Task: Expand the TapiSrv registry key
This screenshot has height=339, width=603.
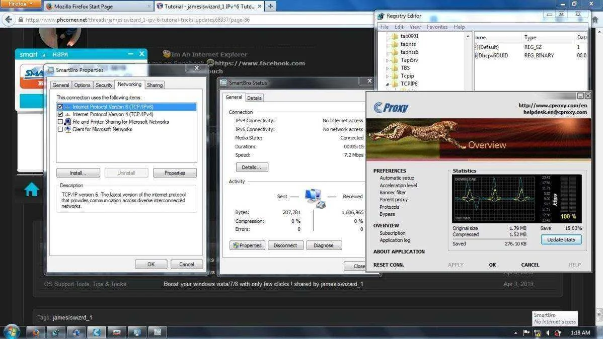Action: point(387,60)
